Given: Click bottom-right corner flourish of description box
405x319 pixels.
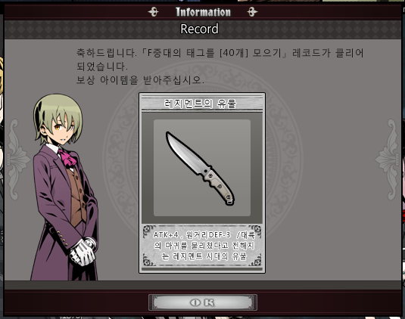Looking at the screenshot, I should 255,261.
